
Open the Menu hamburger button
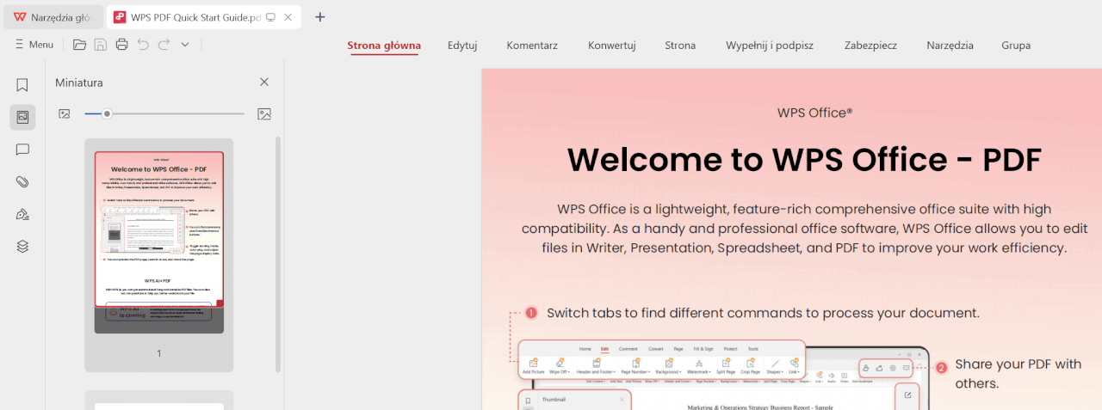click(x=34, y=45)
